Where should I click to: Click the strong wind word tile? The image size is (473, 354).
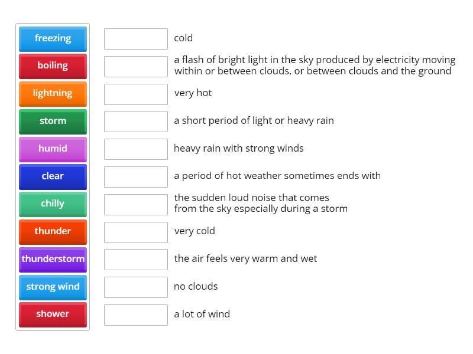53,287
